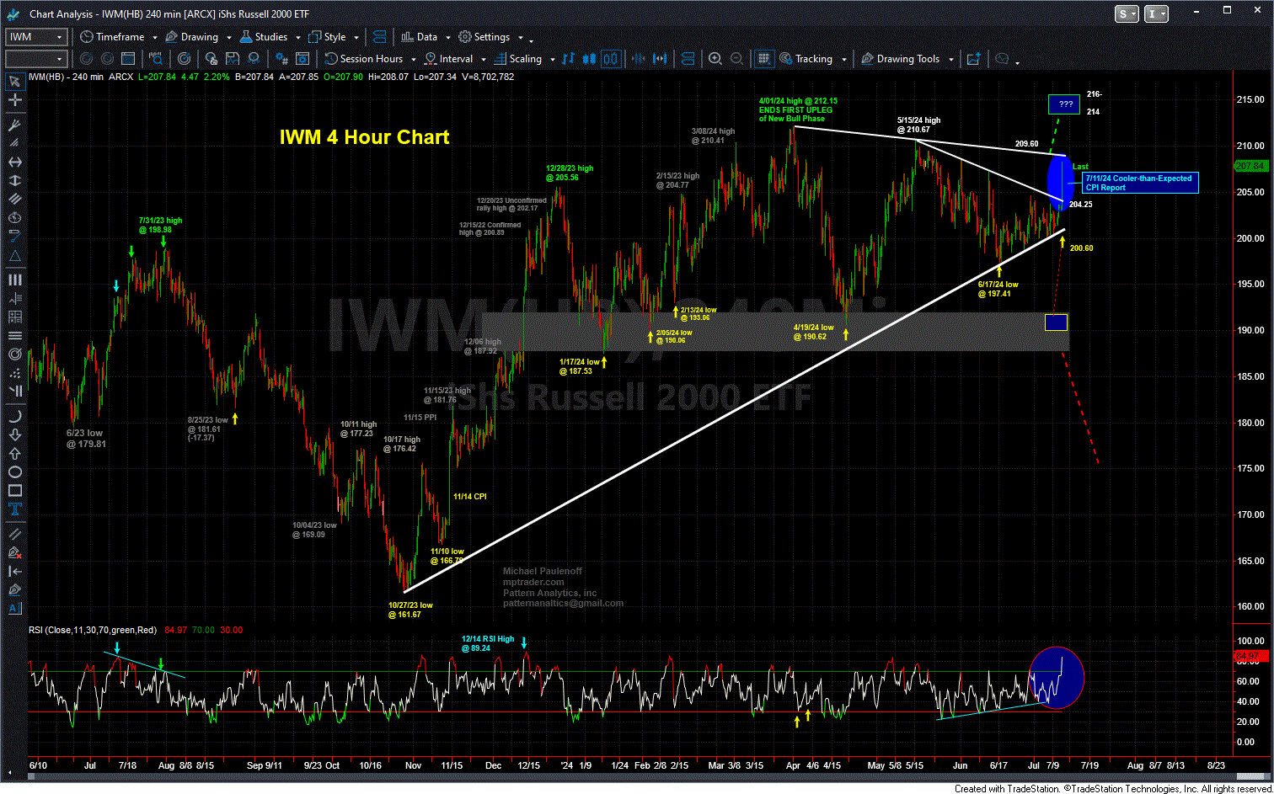Image resolution: width=1274 pixels, height=794 pixels.
Task: Pick the diagonal trendline tool
Action: tap(14, 533)
